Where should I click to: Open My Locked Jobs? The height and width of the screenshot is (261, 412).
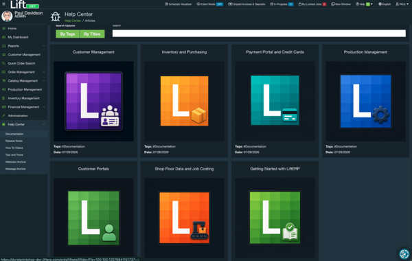312,4
